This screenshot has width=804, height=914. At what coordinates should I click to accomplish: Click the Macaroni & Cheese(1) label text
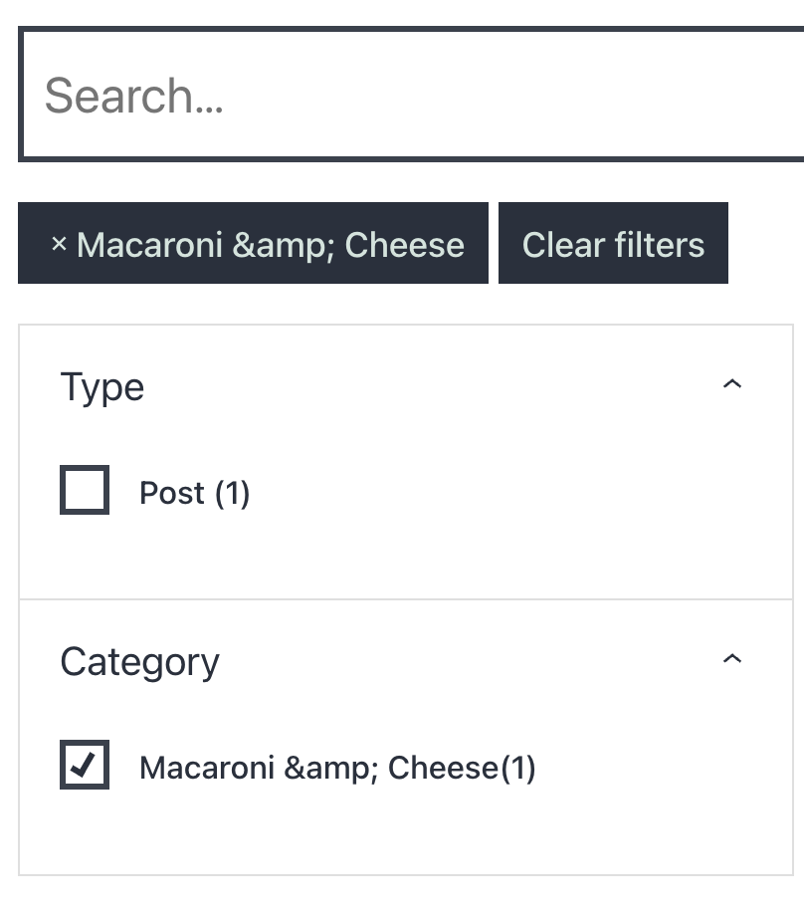tap(337, 768)
